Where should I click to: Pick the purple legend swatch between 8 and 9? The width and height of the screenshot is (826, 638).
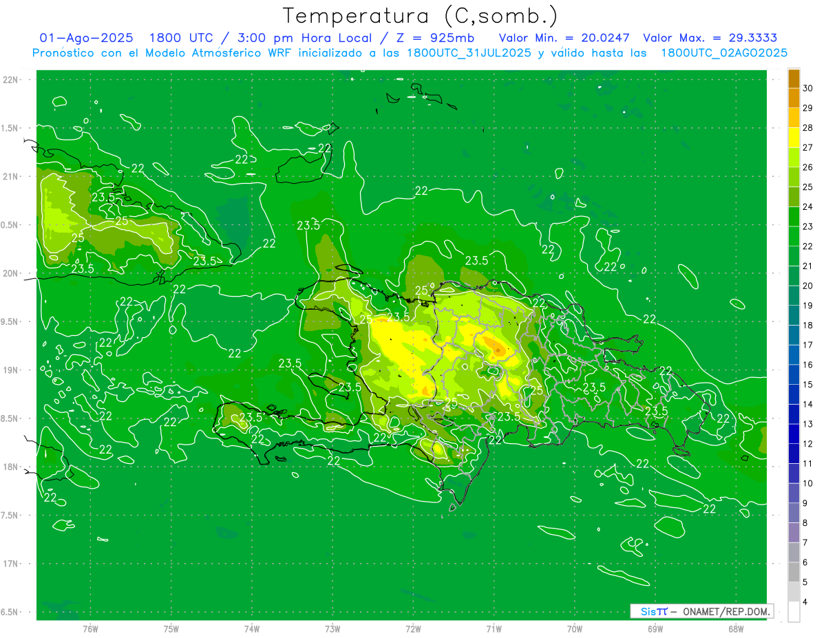[x=794, y=513]
